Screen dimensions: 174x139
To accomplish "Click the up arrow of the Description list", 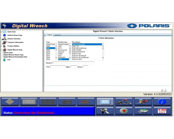I will click(x=103, y=46).
